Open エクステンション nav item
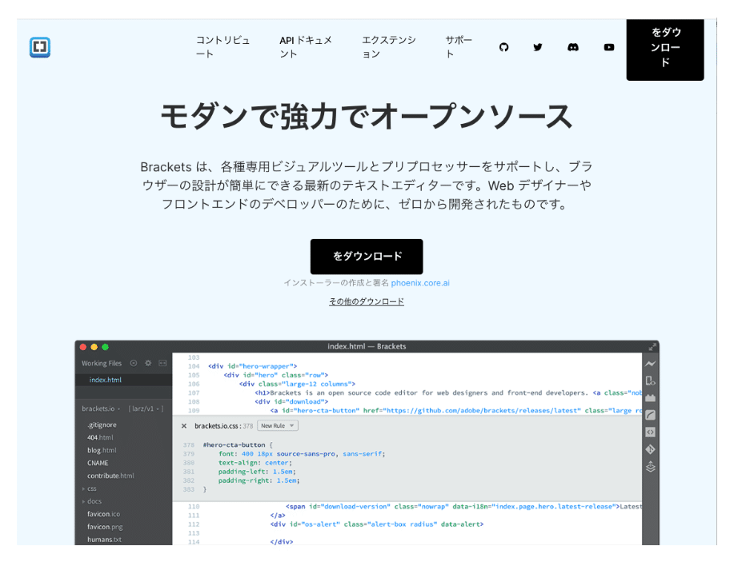This screenshot has height=566, width=738. [x=388, y=47]
